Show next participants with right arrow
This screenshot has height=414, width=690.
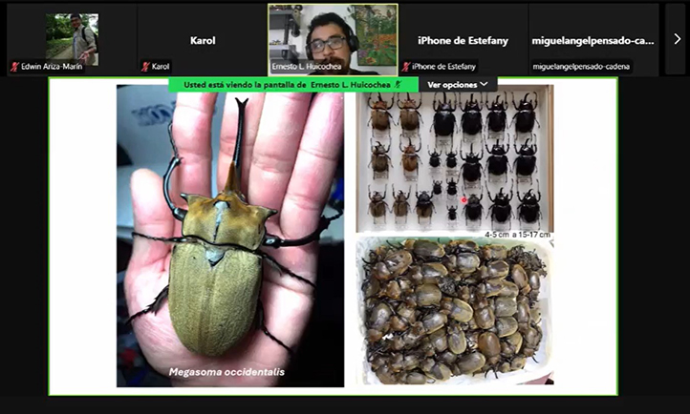(x=677, y=39)
